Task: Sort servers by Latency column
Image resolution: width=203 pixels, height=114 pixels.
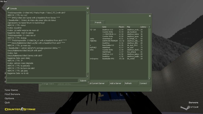Action: 143,27
